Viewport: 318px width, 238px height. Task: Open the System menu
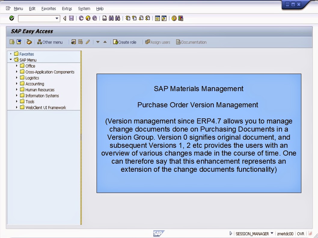coord(84,8)
